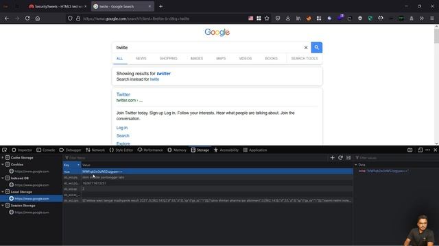439x246 pixels.
Task: Collapse the Cookies tree node
Action: pos(3,165)
